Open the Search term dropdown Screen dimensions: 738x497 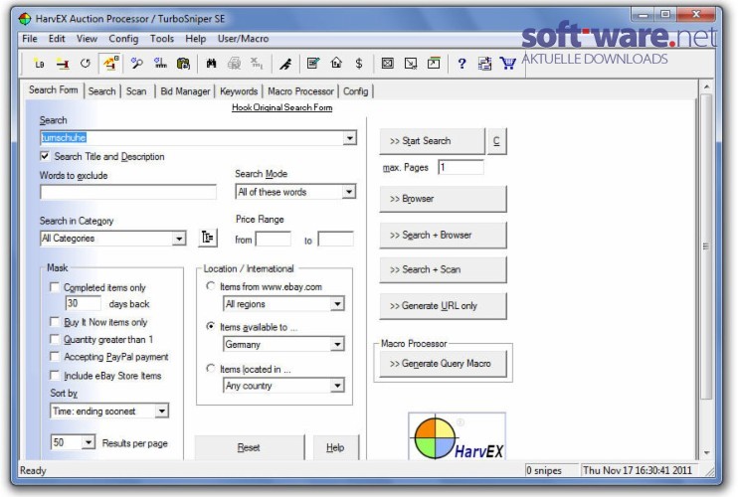(349, 138)
